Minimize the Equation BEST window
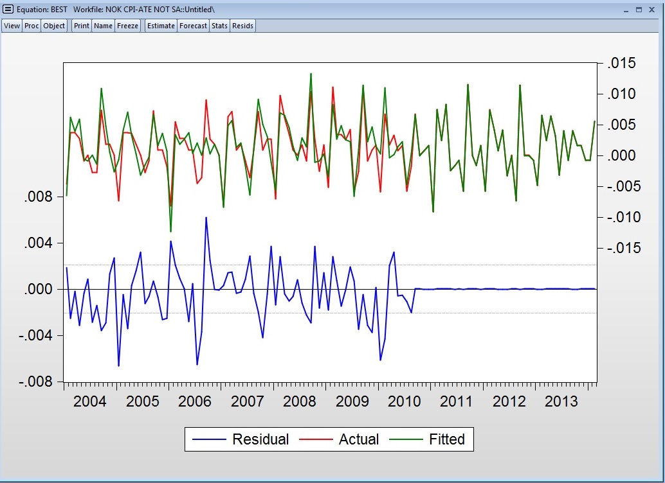 626,10
